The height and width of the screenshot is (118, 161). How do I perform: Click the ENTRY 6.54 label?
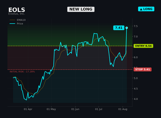(143, 46)
